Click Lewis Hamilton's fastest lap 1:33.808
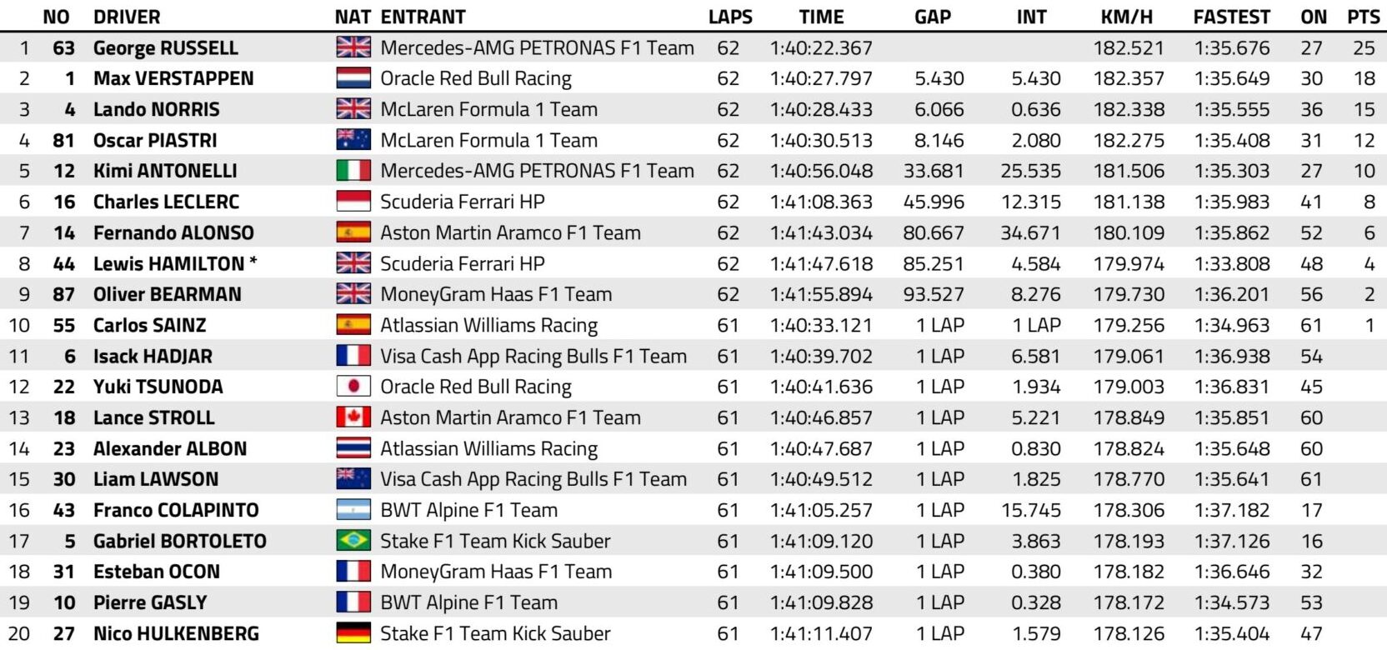1387x650 pixels. [x=1232, y=263]
